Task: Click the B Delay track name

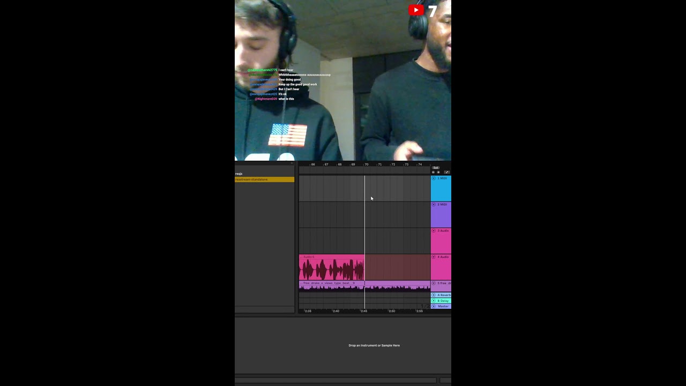Action: pos(444,301)
